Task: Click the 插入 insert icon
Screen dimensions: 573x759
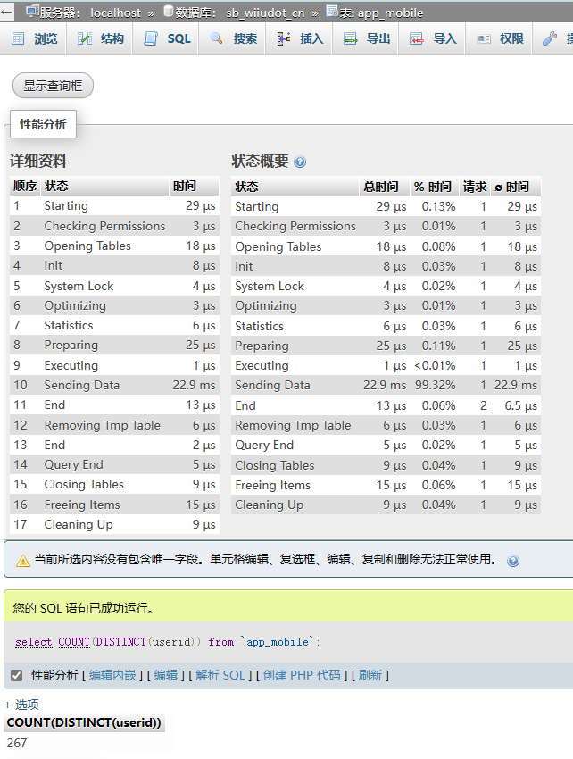Action: pos(284,38)
